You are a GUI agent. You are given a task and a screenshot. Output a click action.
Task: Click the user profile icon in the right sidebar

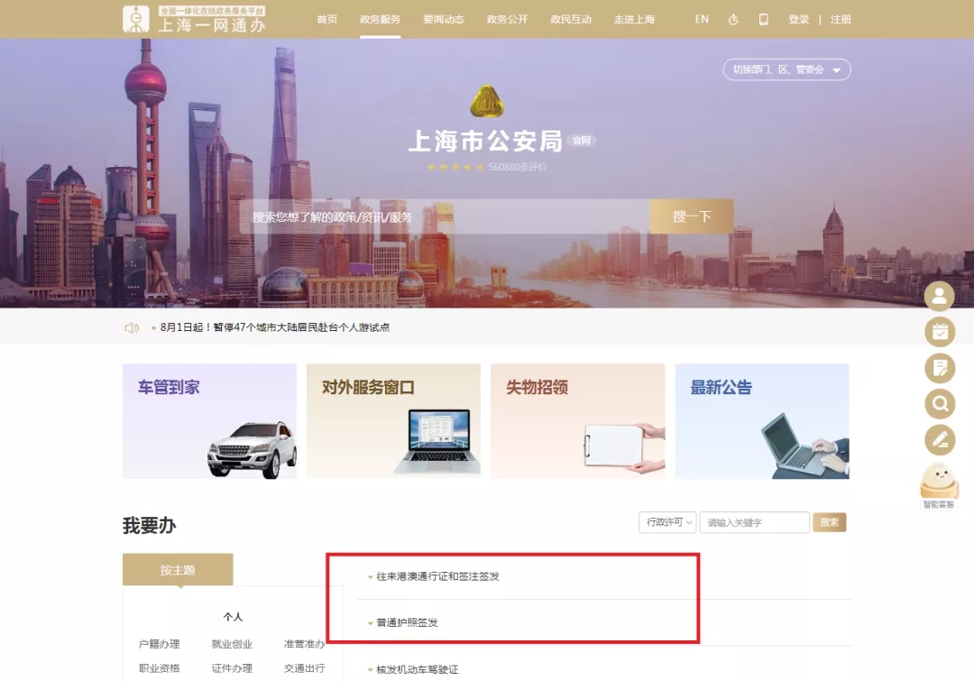point(939,296)
